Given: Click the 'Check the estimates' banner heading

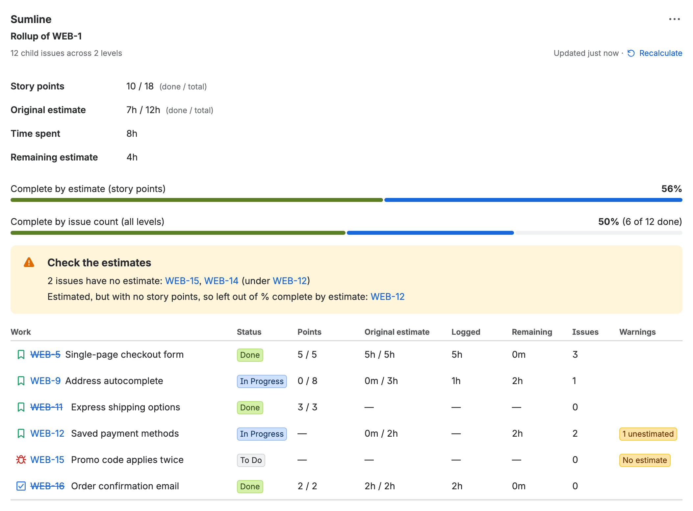Looking at the screenshot, I should pyautogui.click(x=99, y=262).
